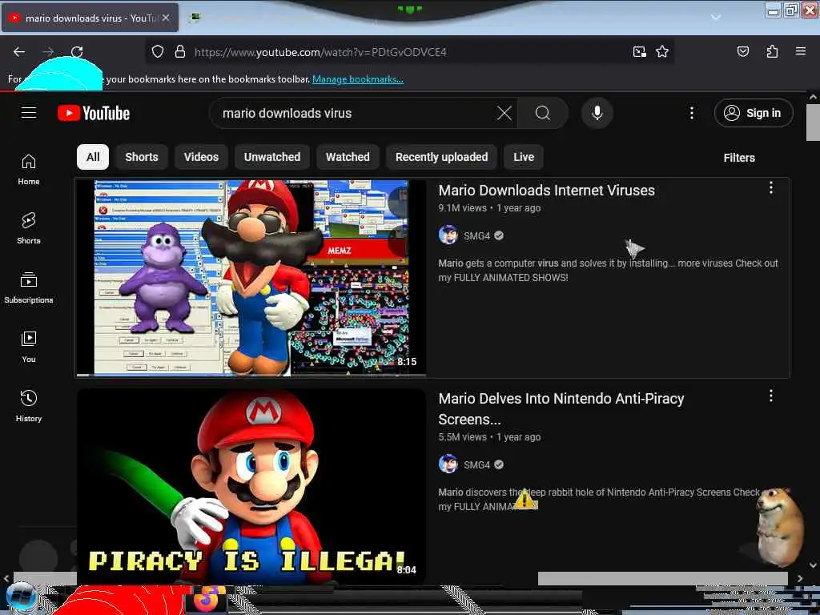Open the Mario with Bonzi Buddy thumbnail
Viewport: 820px width, 615px height.
(x=251, y=278)
